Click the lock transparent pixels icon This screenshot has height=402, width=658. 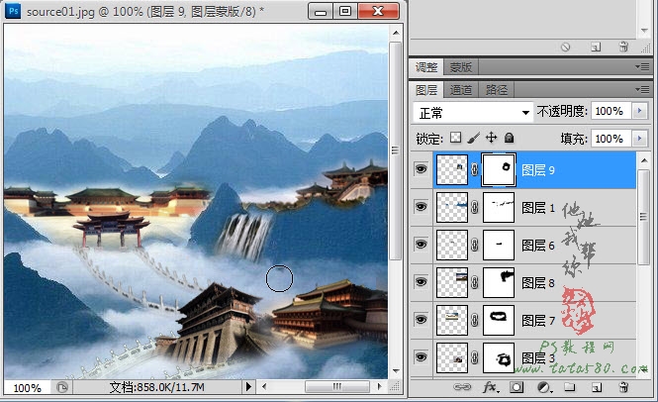(455, 138)
